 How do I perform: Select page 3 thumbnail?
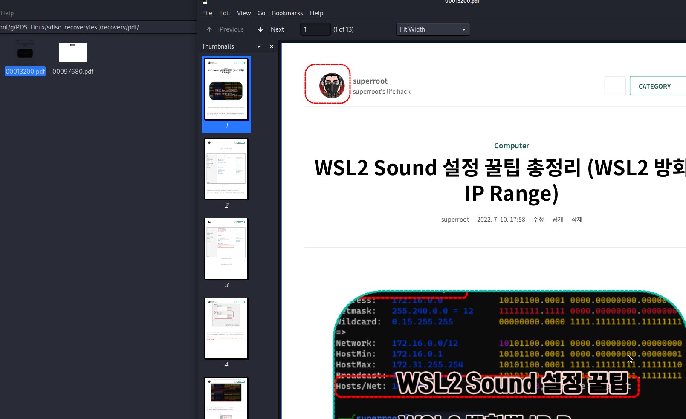pos(226,249)
